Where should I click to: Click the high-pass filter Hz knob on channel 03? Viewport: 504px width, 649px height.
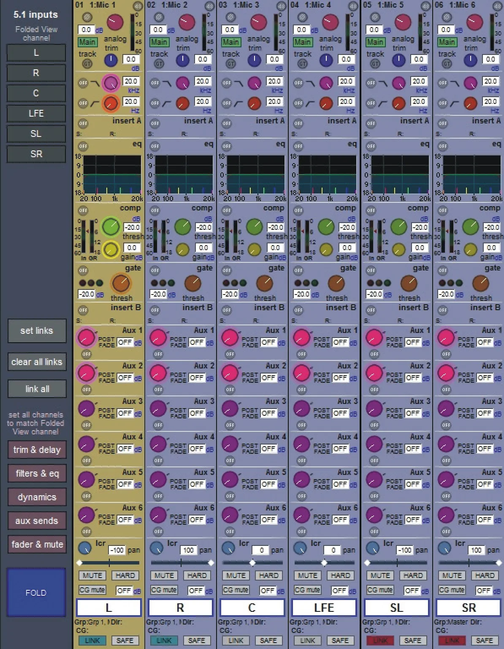click(x=255, y=103)
